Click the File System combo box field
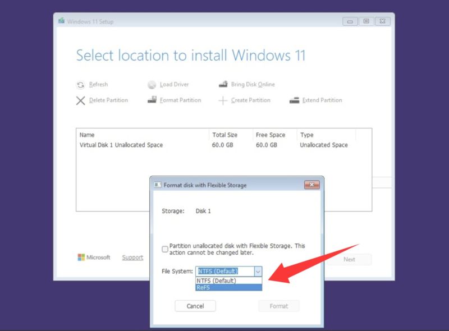Screen dimensions: 449x331 [x=225, y=271]
